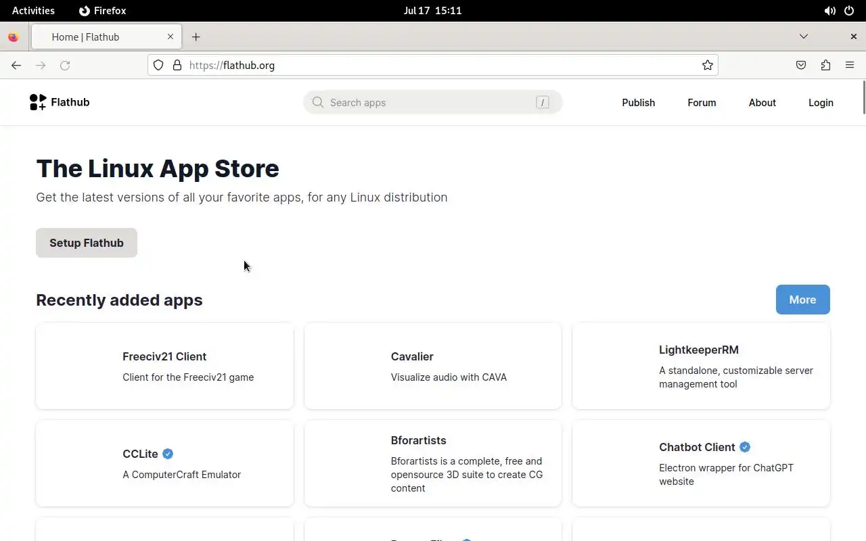This screenshot has width=866, height=541.
Task: Open the Bforartists app card
Action: [433, 463]
